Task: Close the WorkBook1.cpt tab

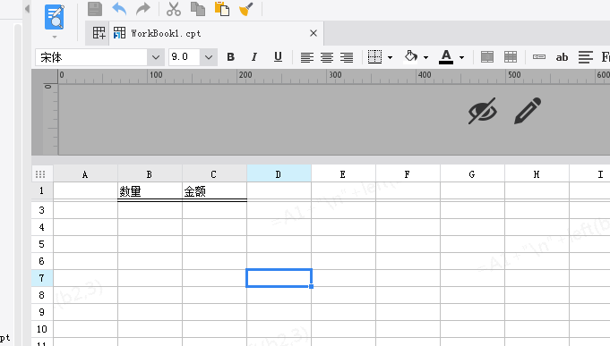Action: (314, 33)
